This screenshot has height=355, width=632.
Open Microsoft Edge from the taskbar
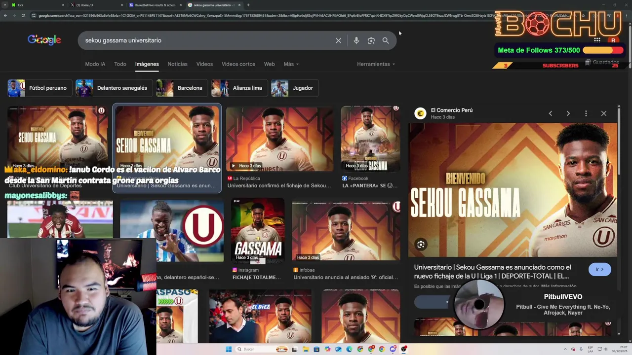pos(349,349)
